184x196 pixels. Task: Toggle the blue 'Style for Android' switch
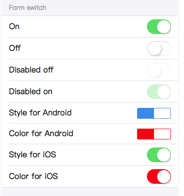(154, 113)
